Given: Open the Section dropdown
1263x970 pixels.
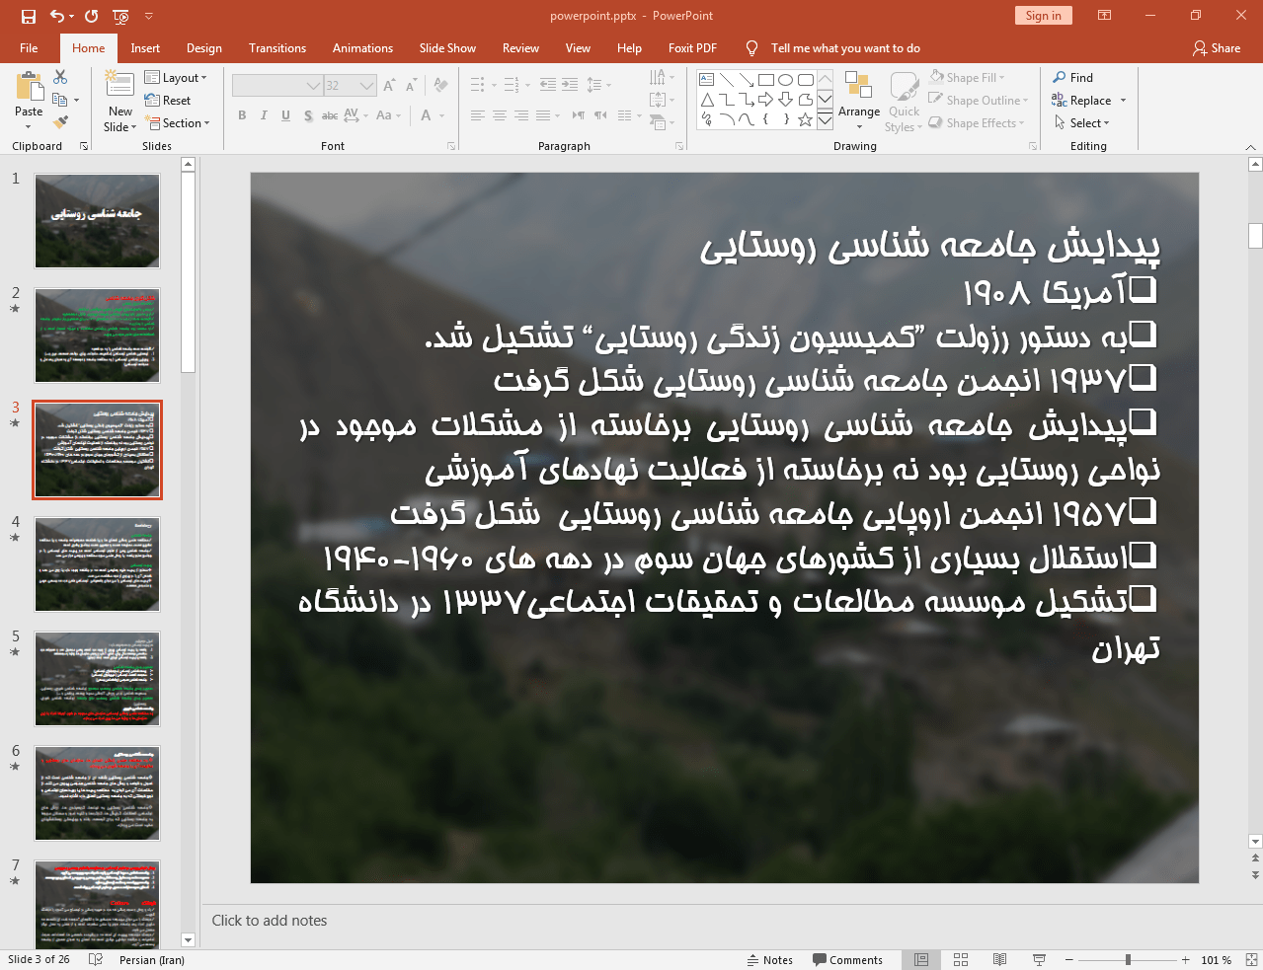Looking at the screenshot, I should (178, 122).
